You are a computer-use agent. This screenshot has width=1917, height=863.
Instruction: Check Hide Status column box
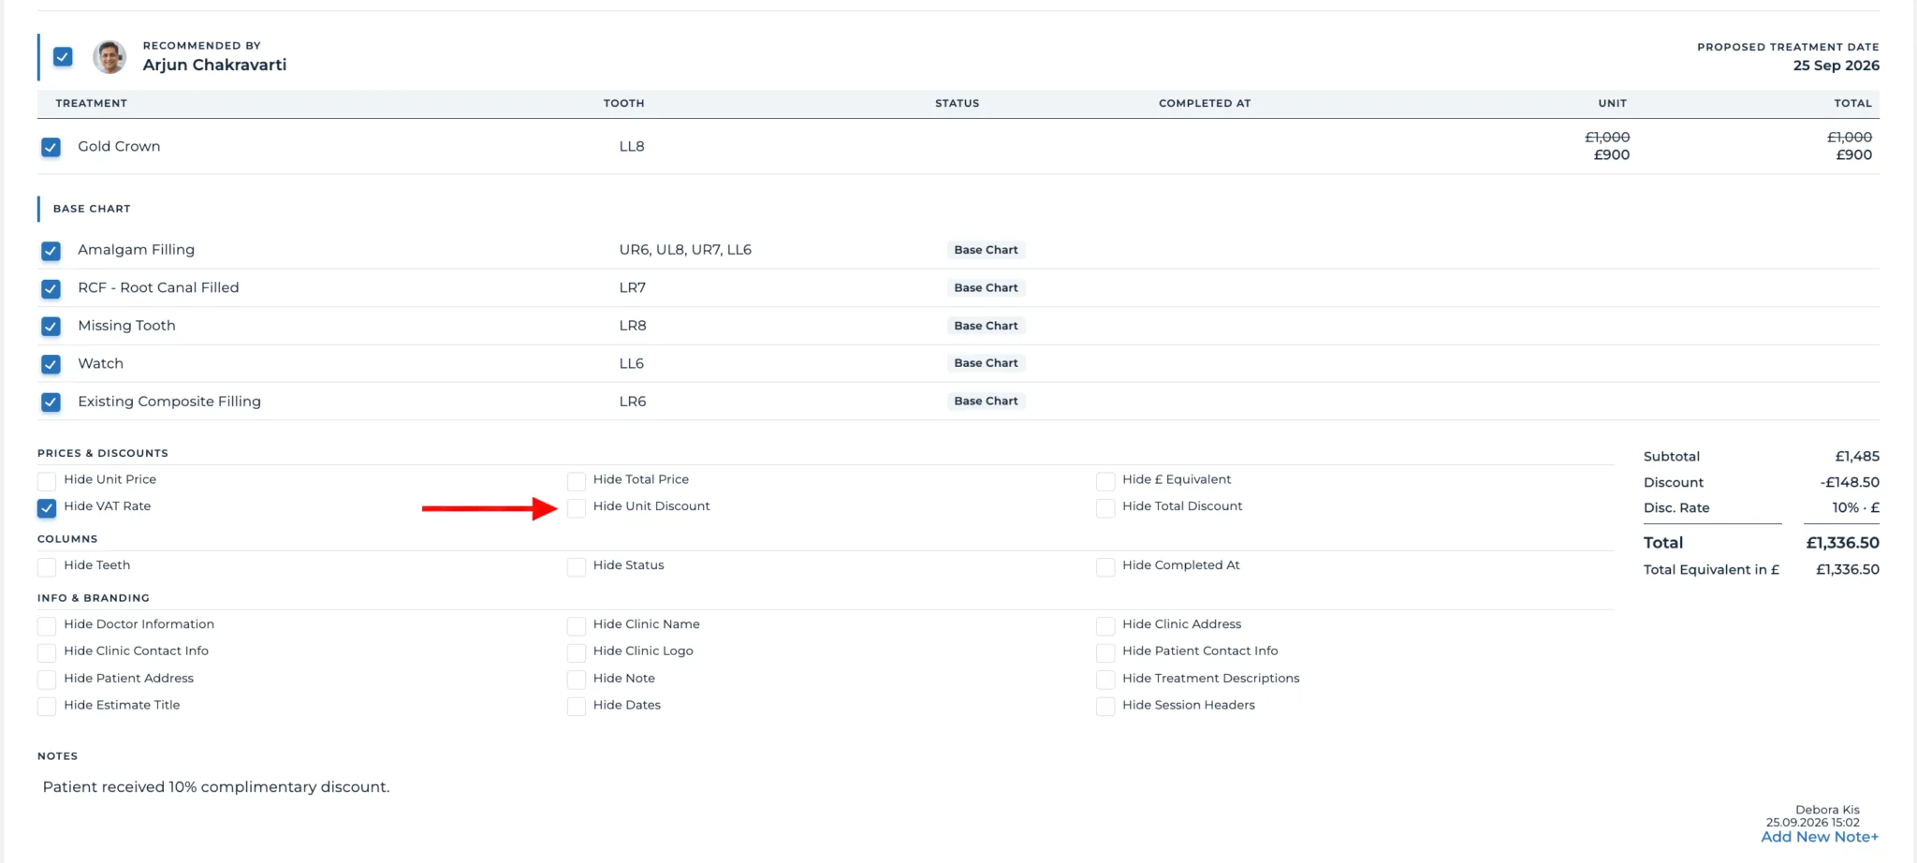pyautogui.click(x=577, y=567)
